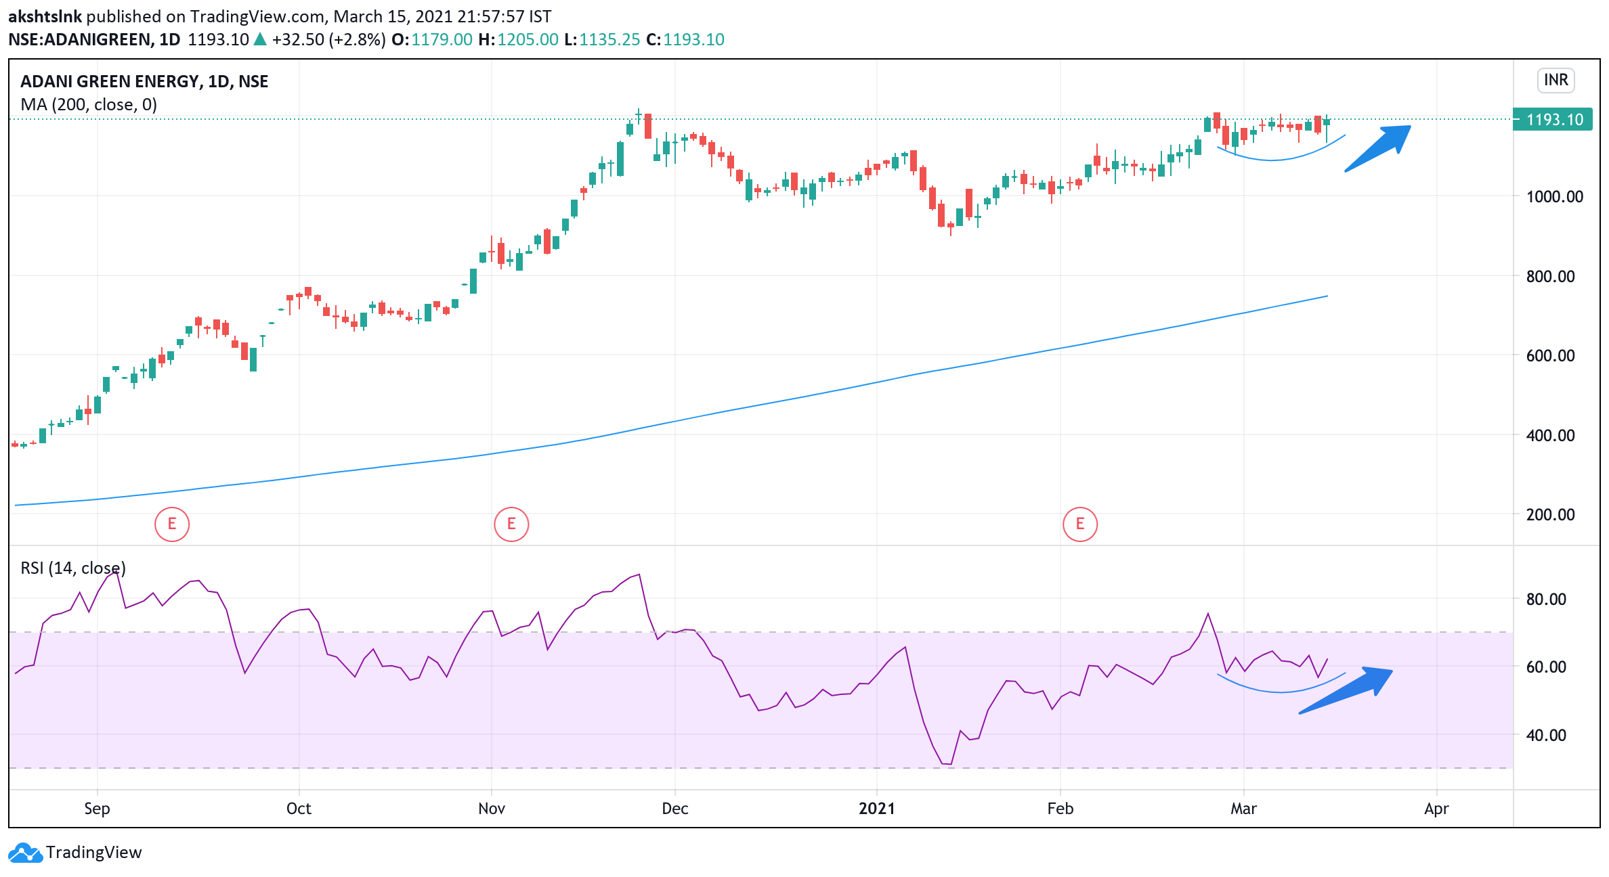Viewport: 1609px width, 877px height.
Task: Click the Dec label on time axis
Action: (674, 809)
